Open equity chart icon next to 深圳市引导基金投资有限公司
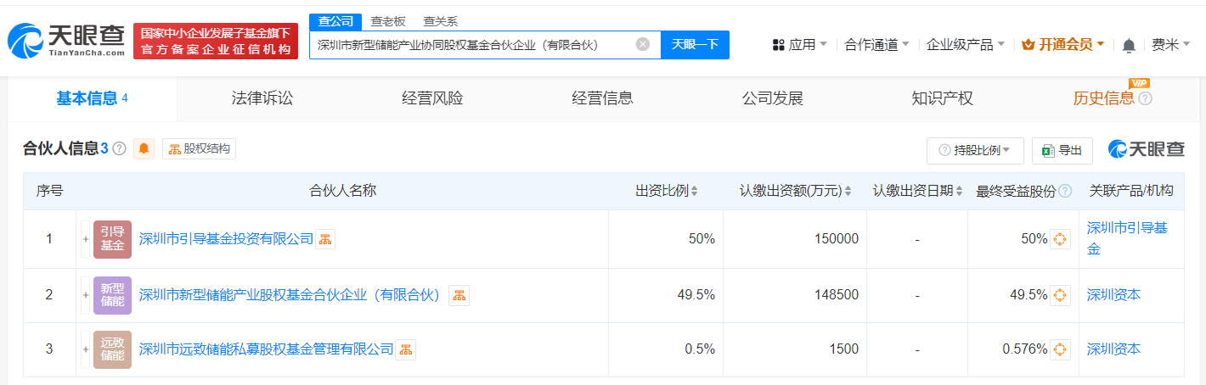 coord(325,239)
